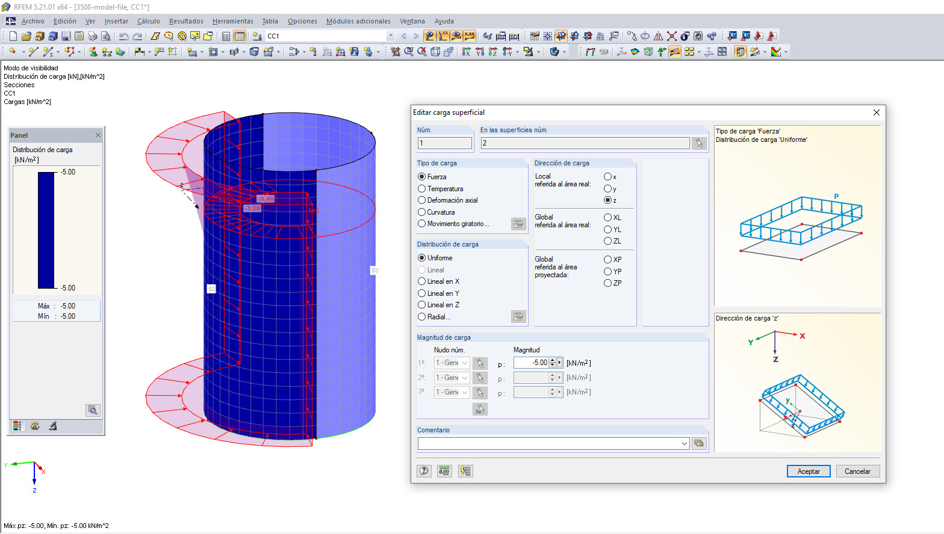Viewport: 944px width, 534px height.
Task: Open the Insertar menu
Action: tap(116, 21)
